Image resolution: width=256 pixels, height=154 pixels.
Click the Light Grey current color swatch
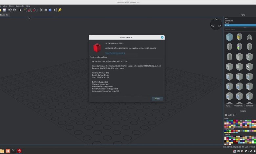pos(226,115)
